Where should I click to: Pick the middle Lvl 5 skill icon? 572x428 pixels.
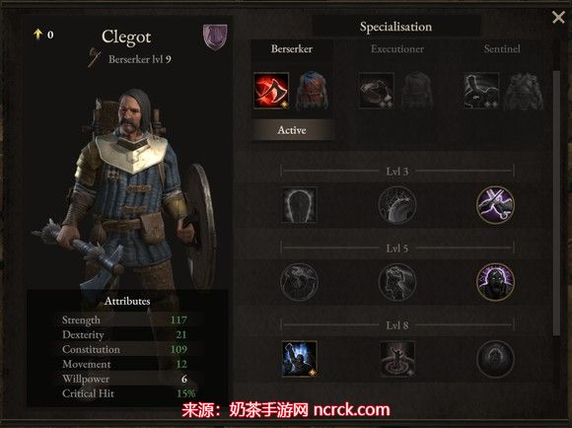click(396, 282)
